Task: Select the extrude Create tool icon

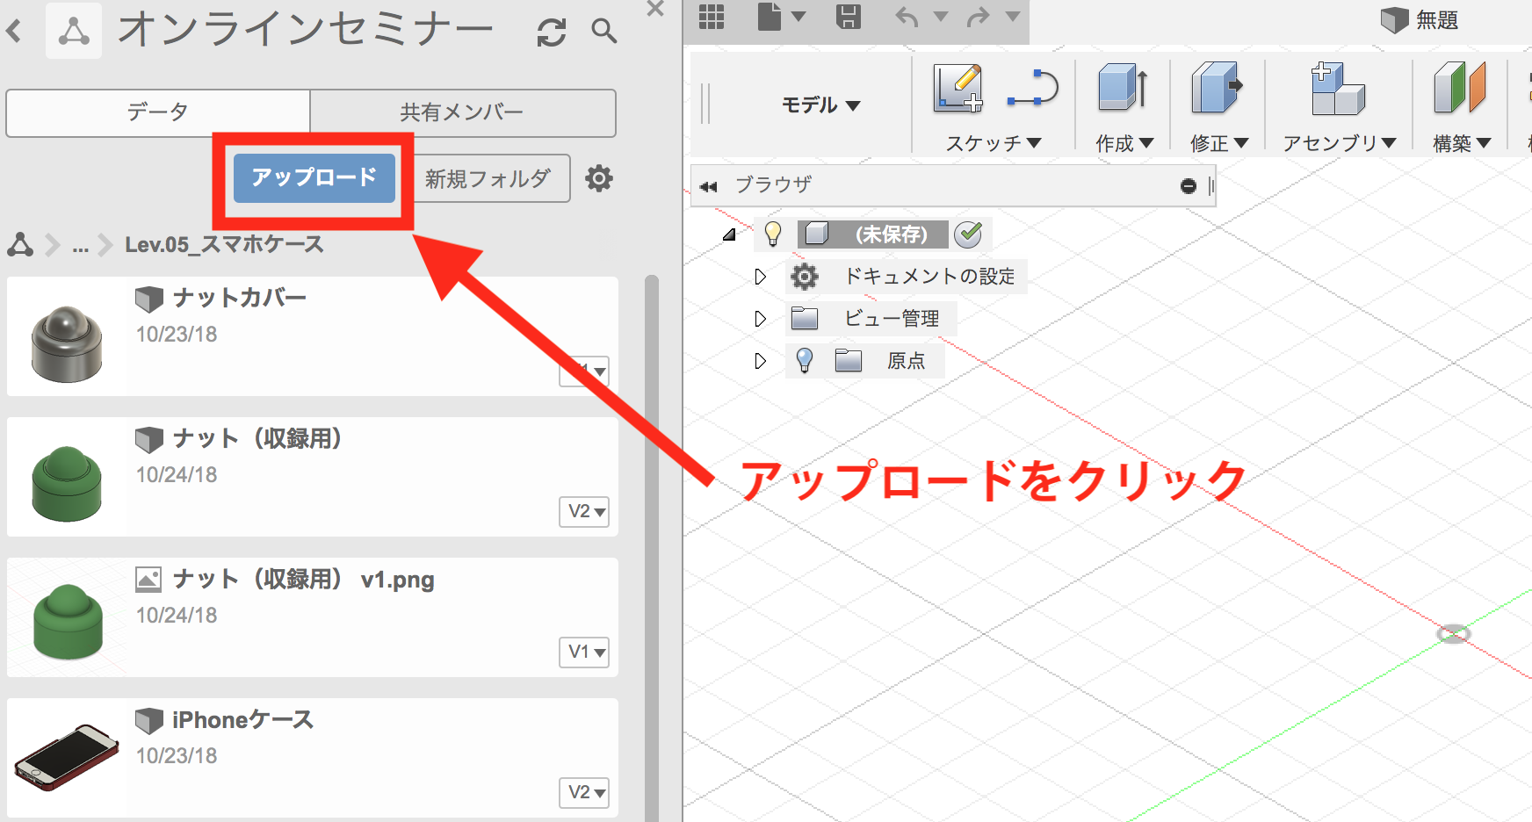Action: (x=1123, y=89)
